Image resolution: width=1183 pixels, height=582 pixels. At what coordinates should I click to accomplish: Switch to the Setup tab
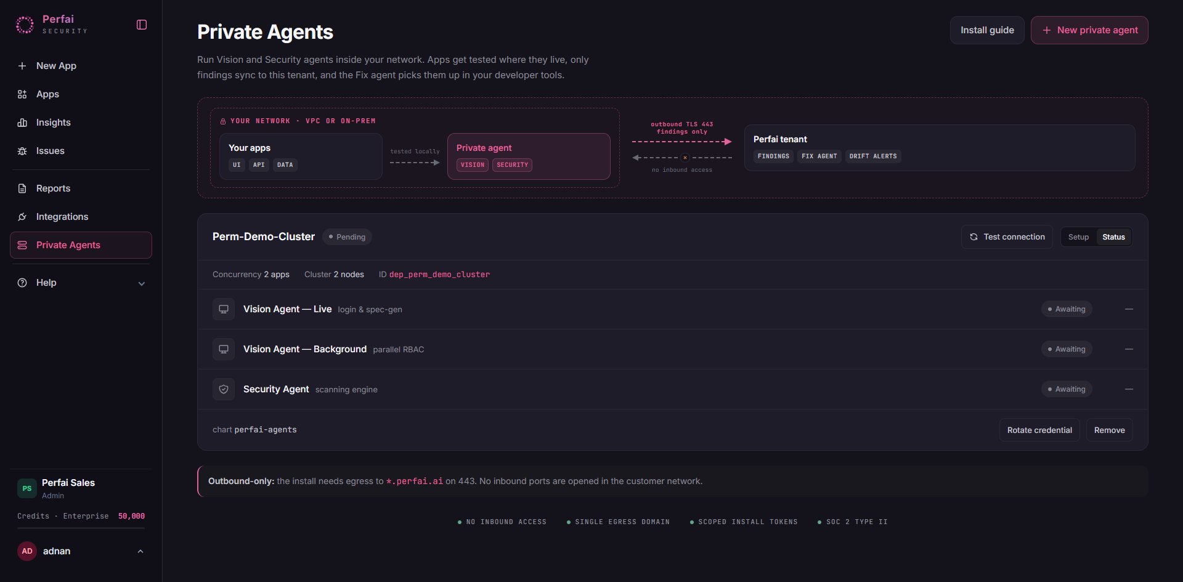(1078, 237)
